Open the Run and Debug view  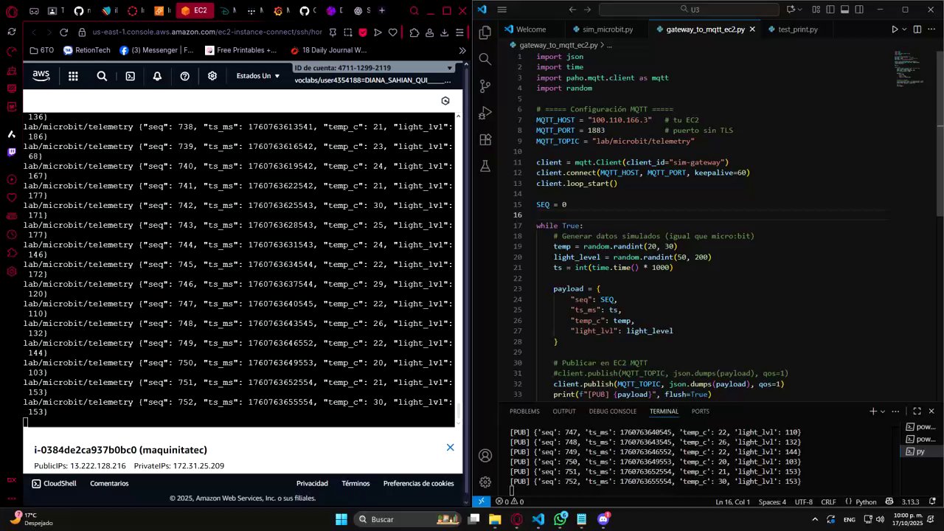(485, 113)
